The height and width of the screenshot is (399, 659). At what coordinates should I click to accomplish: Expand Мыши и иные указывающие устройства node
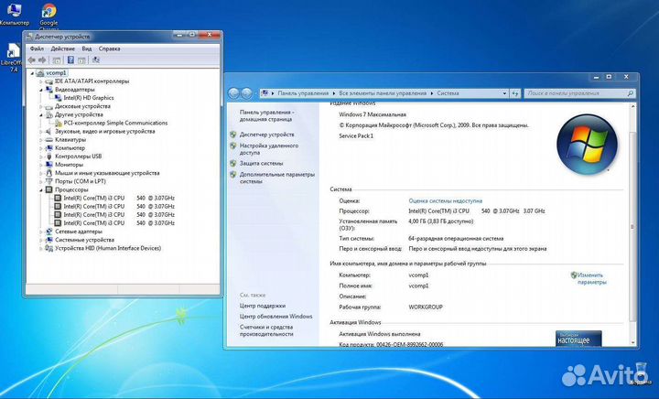(x=41, y=173)
